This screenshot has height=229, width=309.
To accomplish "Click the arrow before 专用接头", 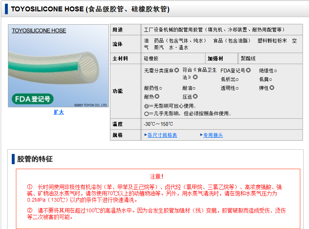I will tap(201, 135).
